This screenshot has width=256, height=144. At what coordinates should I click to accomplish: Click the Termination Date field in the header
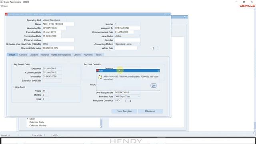[x=52, y=36]
